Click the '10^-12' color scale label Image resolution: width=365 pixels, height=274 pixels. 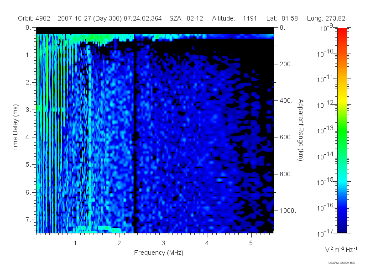pos(325,105)
